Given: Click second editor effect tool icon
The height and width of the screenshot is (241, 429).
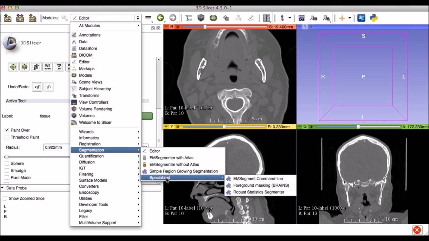Looking at the screenshot, I should click(x=25, y=67).
